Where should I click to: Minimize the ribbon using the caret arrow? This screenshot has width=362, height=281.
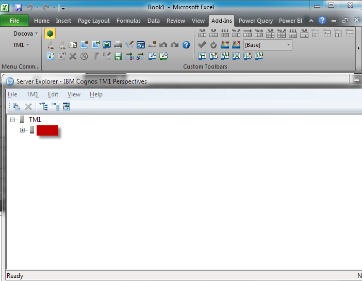coord(311,21)
